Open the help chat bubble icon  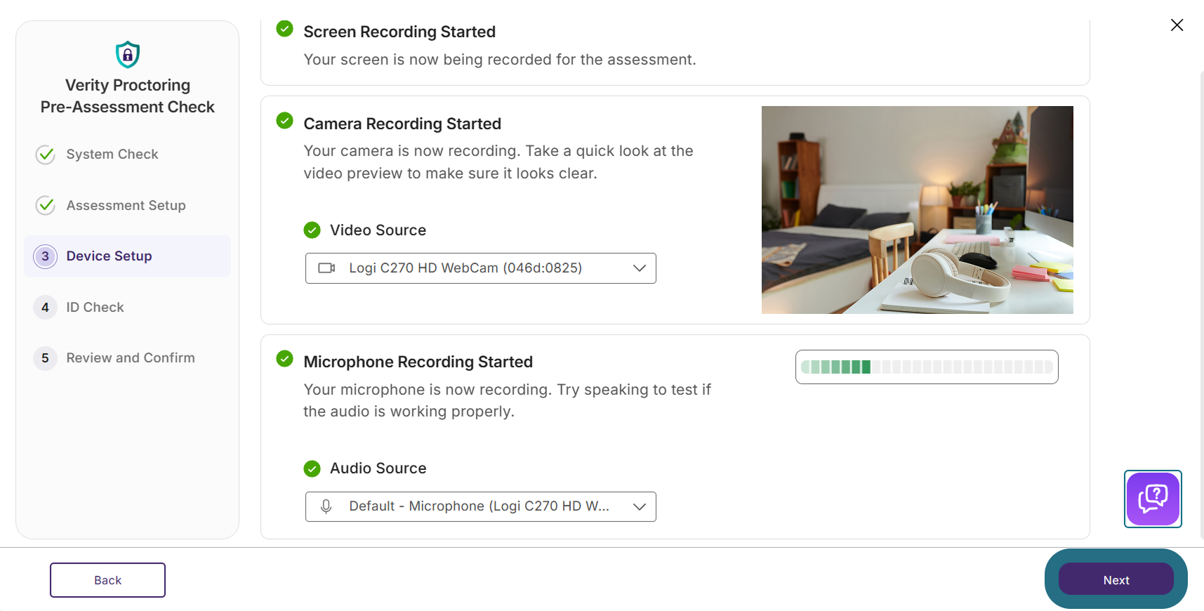coord(1153,499)
